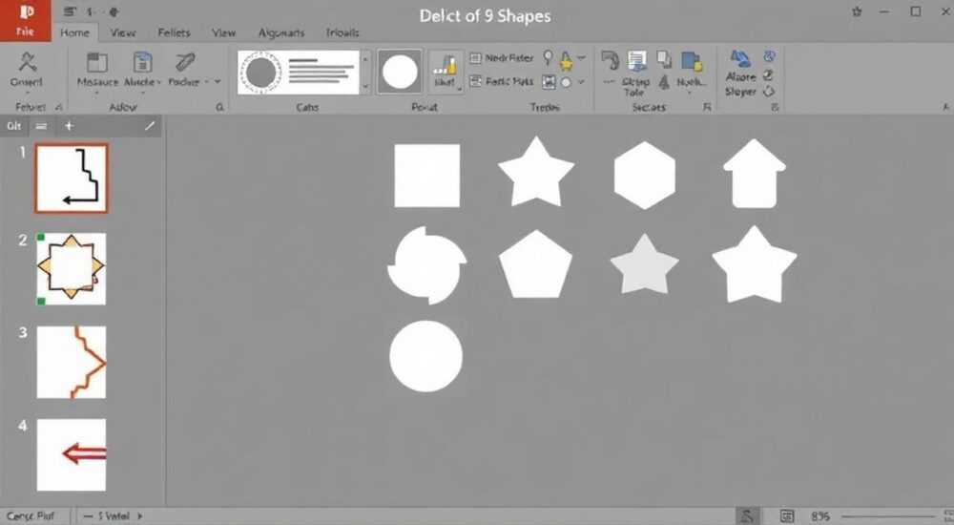The width and height of the screenshot is (954, 525).
Task: Switch to the Home ribbon tab
Action: point(74,32)
